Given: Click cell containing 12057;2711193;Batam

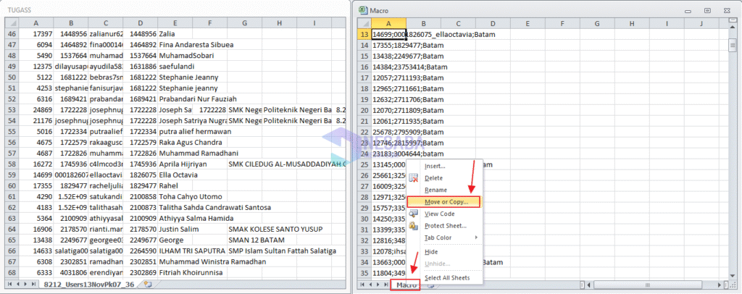Looking at the screenshot, I should coord(388,78).
